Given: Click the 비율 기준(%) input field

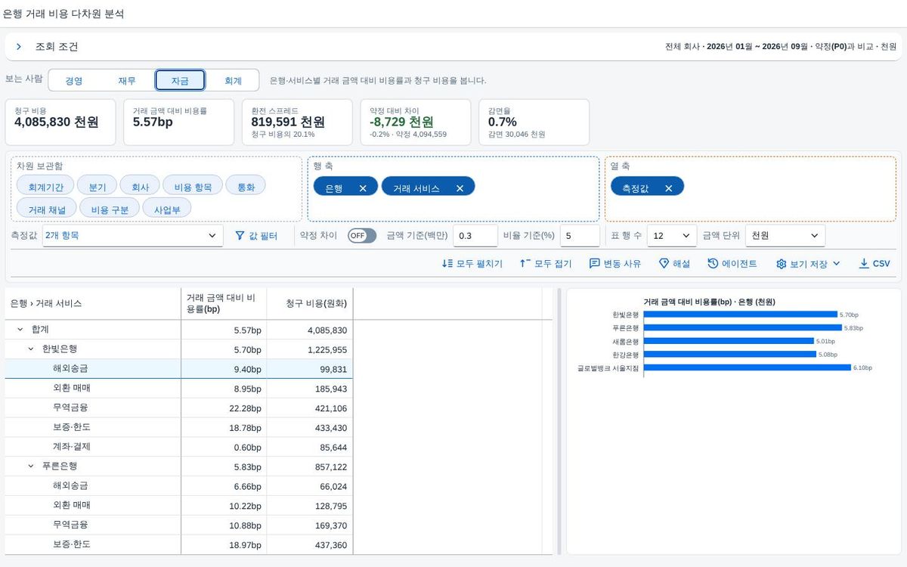Looking at the screenshot, I should (x=580, y=236).
